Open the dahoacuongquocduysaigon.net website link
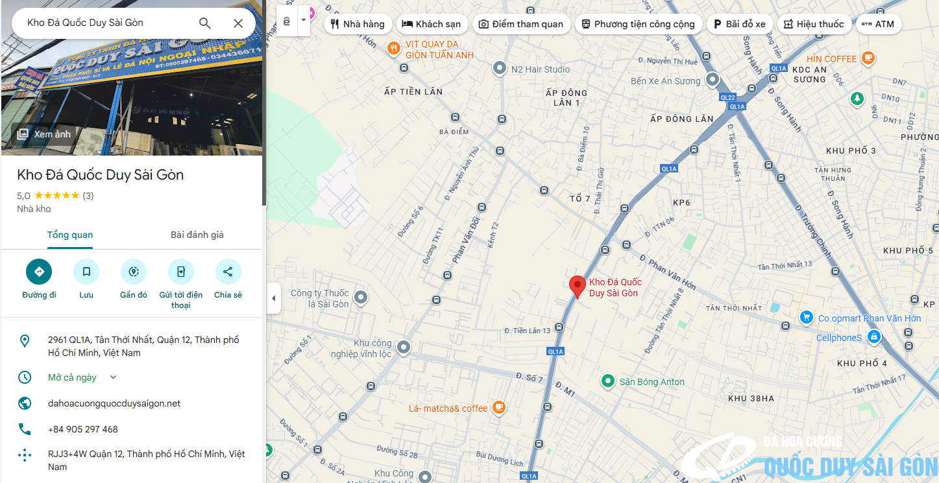The image size is (939, 483). click(x=114, y=403)
